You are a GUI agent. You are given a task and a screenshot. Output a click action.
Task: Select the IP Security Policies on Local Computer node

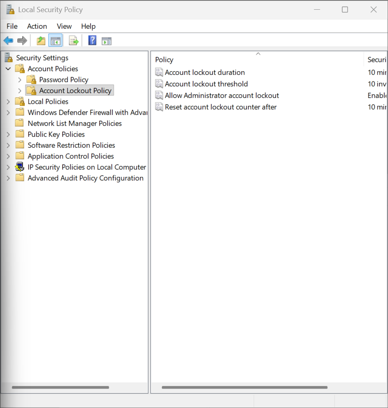(87, 167)
